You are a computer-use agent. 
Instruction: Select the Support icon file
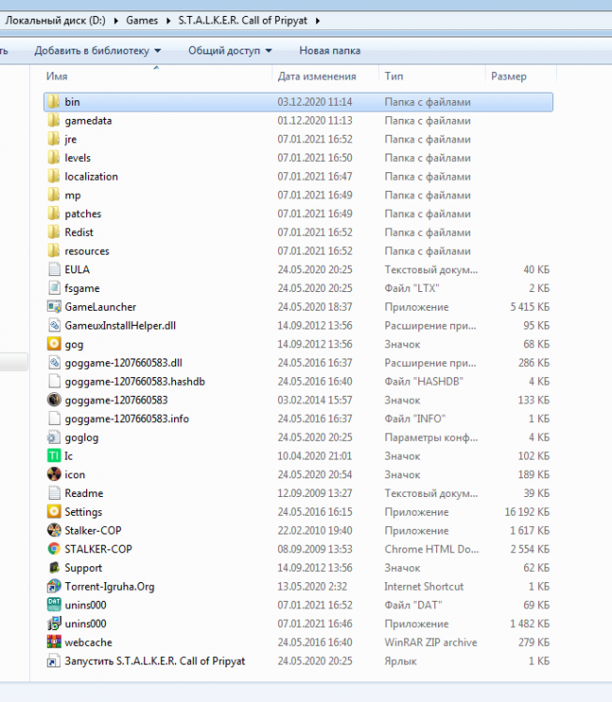point(53,568)
